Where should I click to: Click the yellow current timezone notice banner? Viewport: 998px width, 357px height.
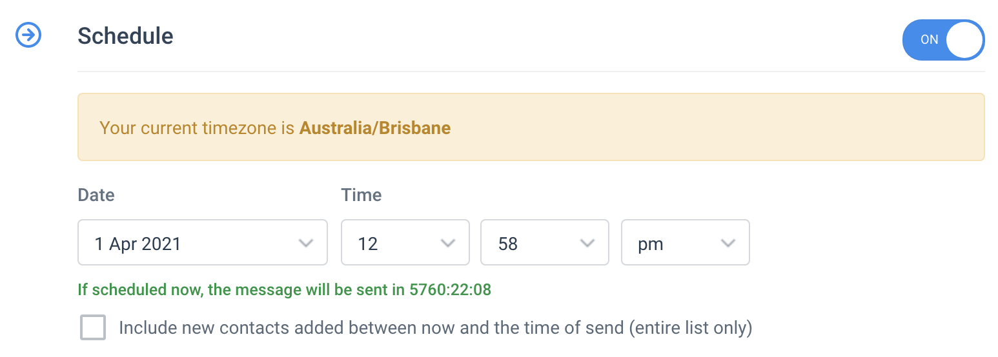[531, 127]
